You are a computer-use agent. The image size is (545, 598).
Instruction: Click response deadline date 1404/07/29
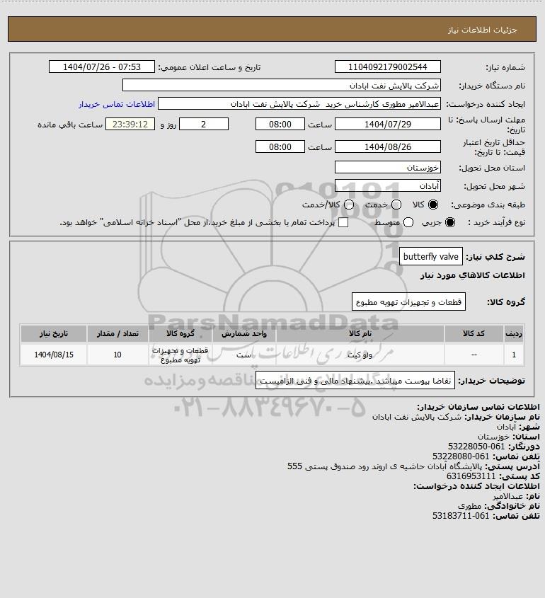click(x=387, y=124)
